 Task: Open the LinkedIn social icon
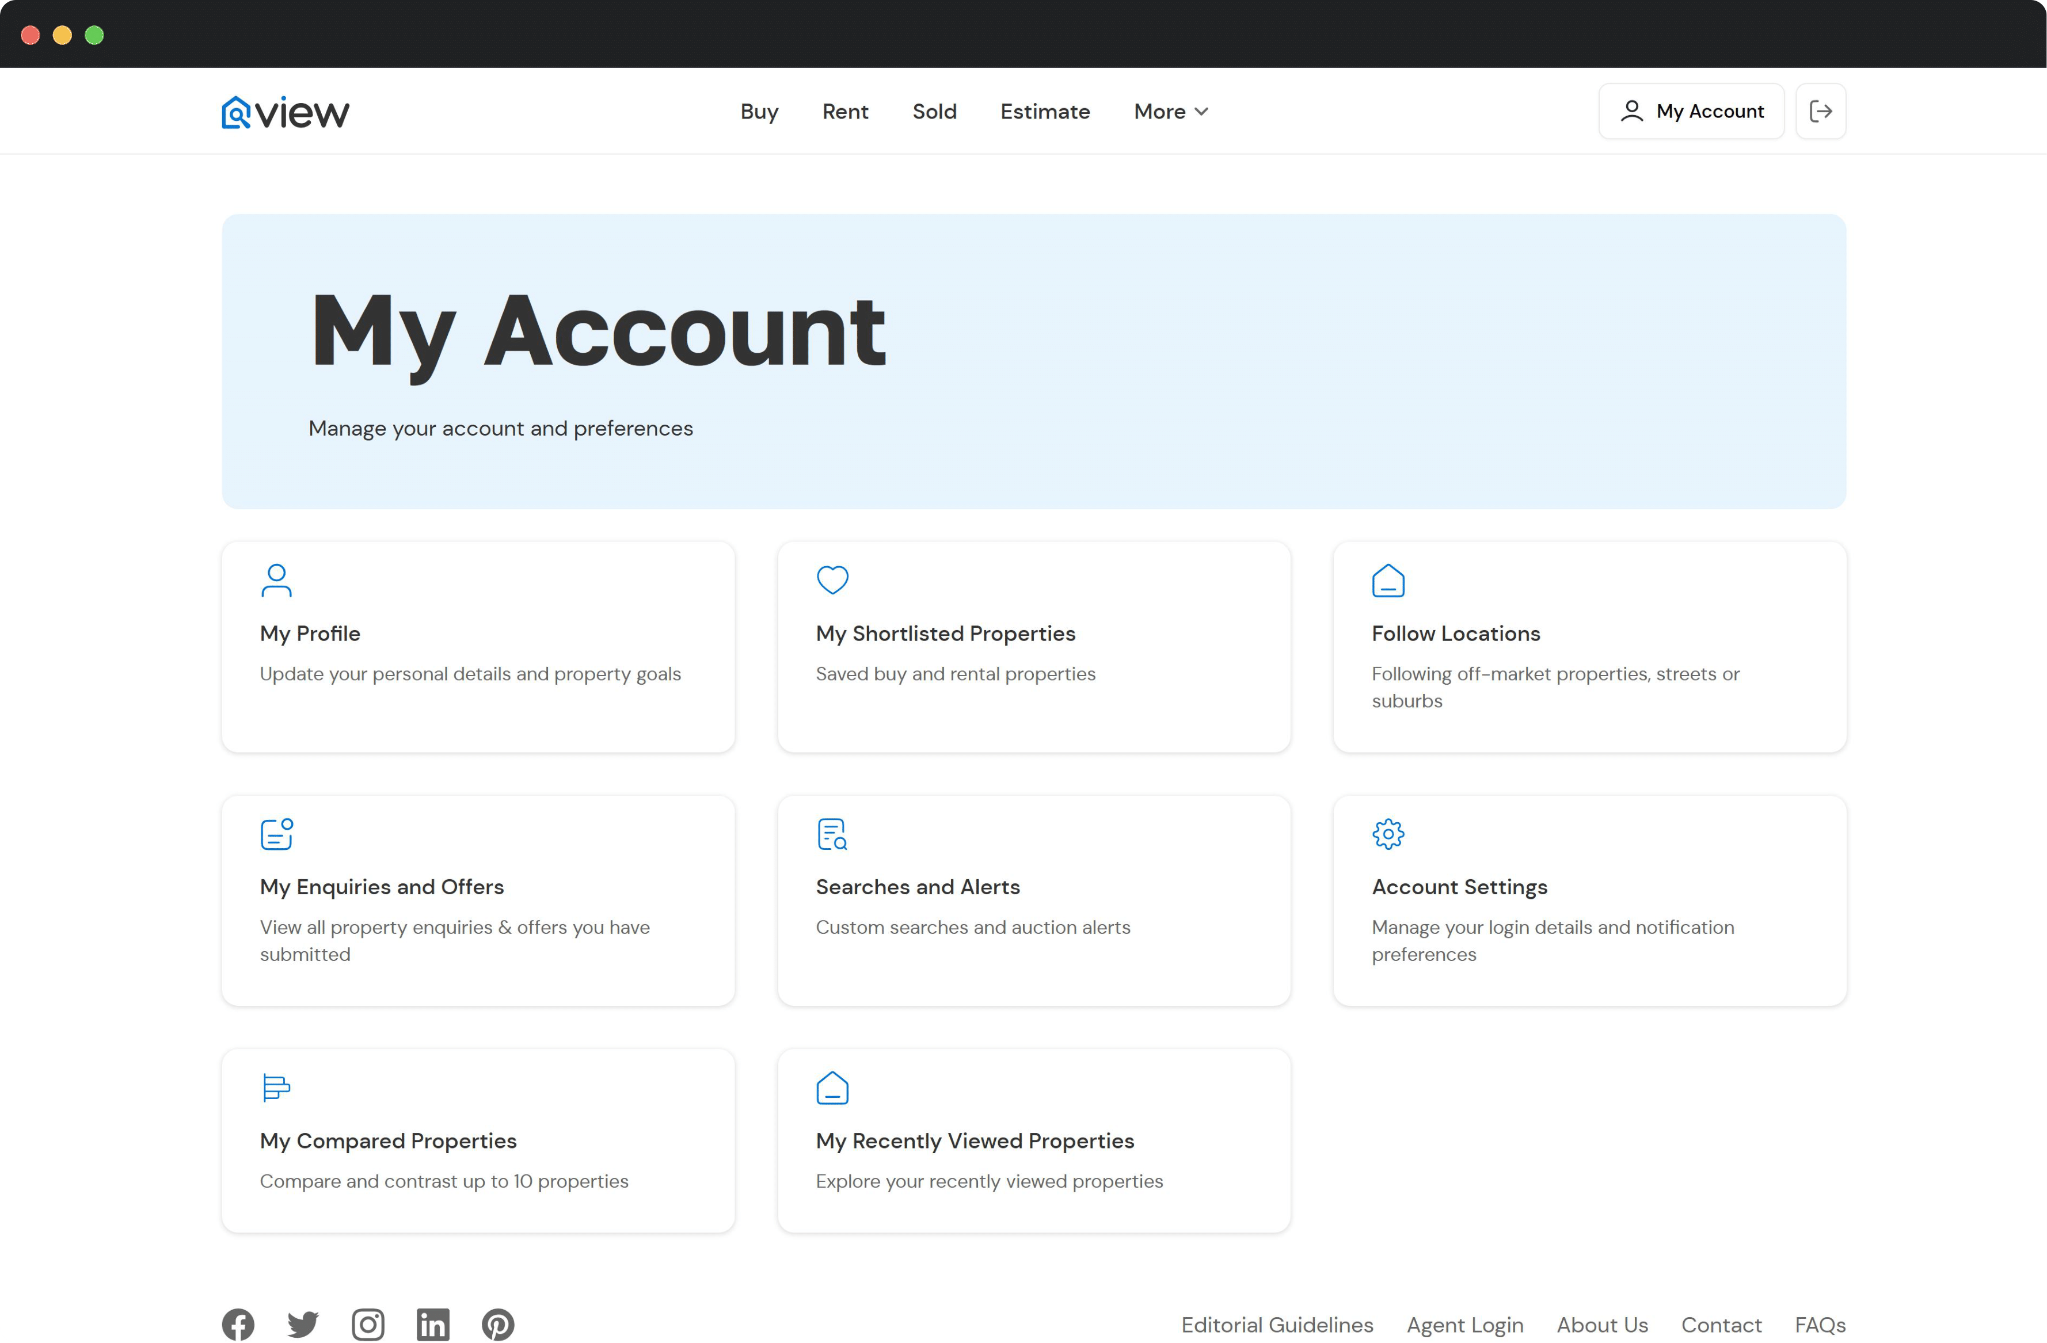(433, 1324)
